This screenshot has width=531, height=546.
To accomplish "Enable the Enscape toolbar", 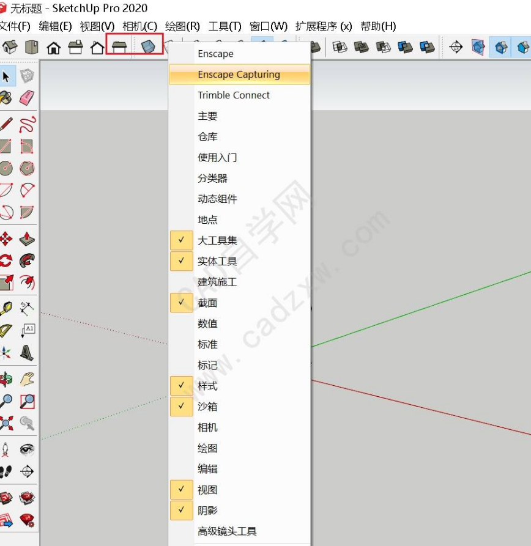I will pyautogui.click(x=239, y=54).
